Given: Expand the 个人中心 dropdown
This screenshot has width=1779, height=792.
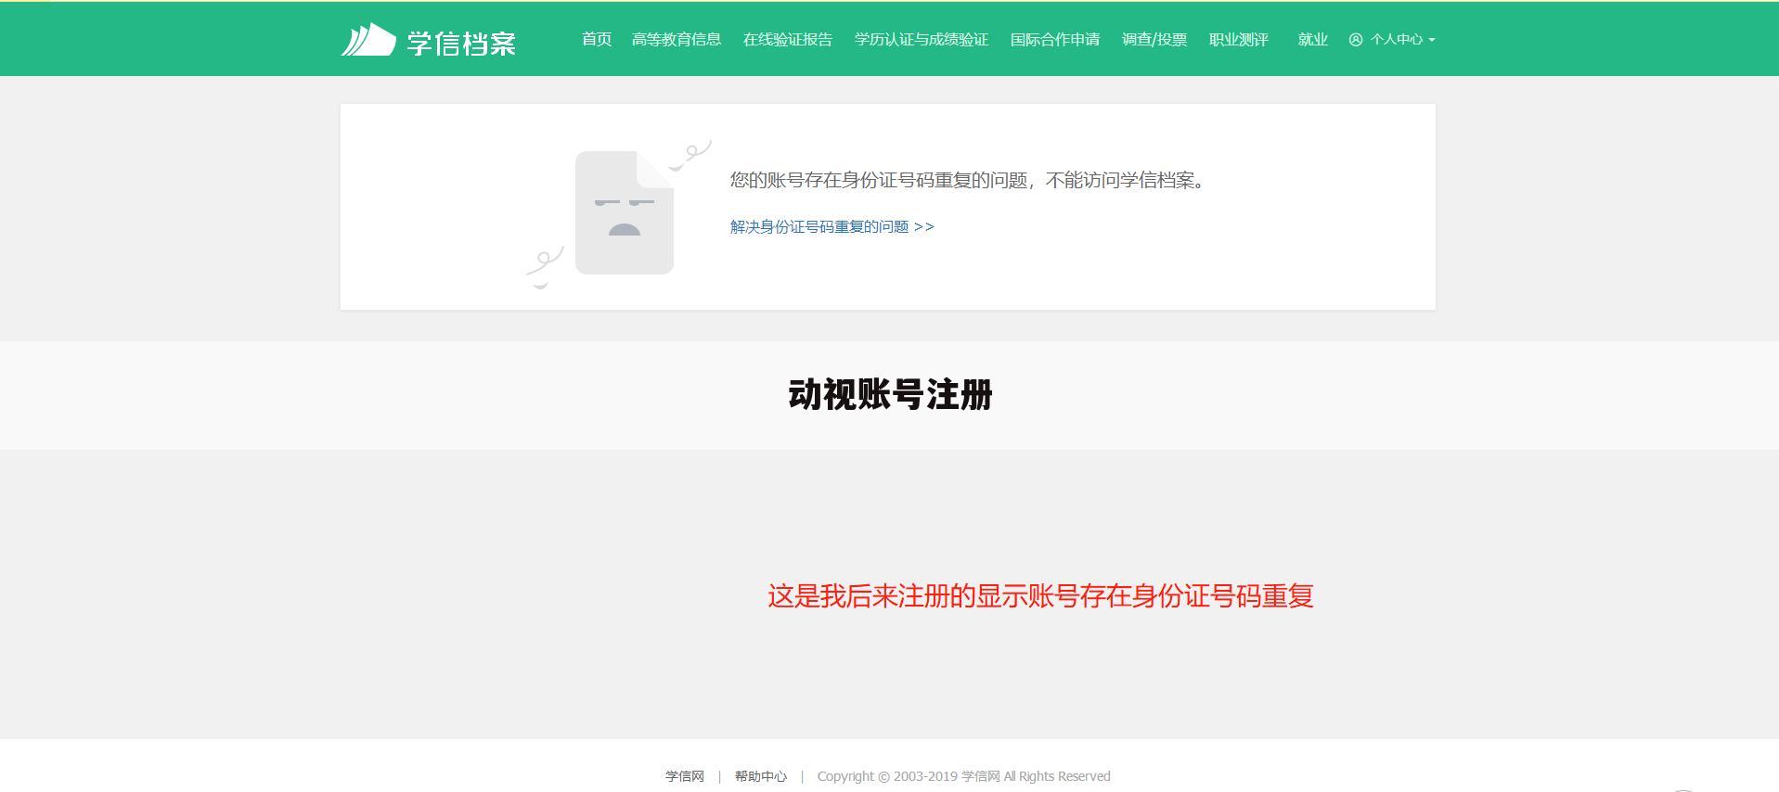Looking at the screenshot, I should click(1392, 39).
